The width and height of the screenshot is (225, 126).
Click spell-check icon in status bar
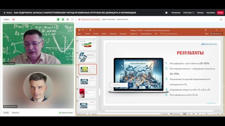89,114
